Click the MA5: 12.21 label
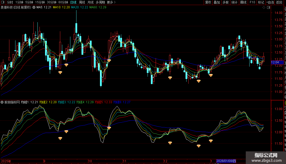Screen dimensions: 286x164 [44, 7]
